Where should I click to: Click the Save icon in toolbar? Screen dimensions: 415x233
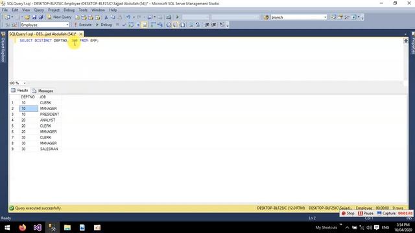coord(34,17)
